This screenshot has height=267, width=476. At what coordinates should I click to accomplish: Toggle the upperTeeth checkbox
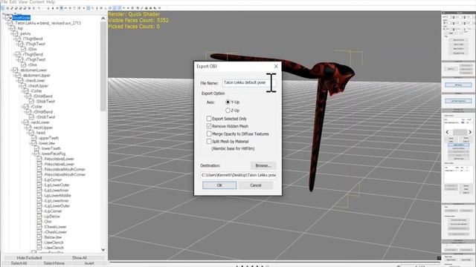[x=34, y=138]
